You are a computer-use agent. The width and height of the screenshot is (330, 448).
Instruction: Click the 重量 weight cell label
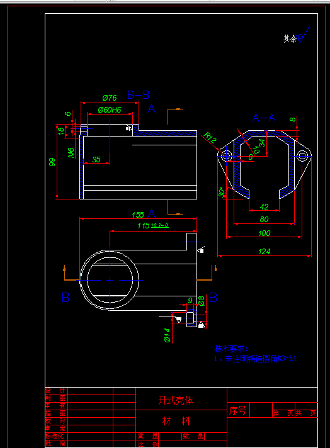148,436
